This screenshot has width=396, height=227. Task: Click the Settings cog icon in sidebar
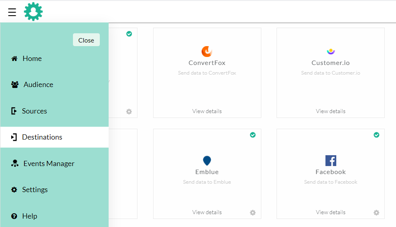[14, 190]
